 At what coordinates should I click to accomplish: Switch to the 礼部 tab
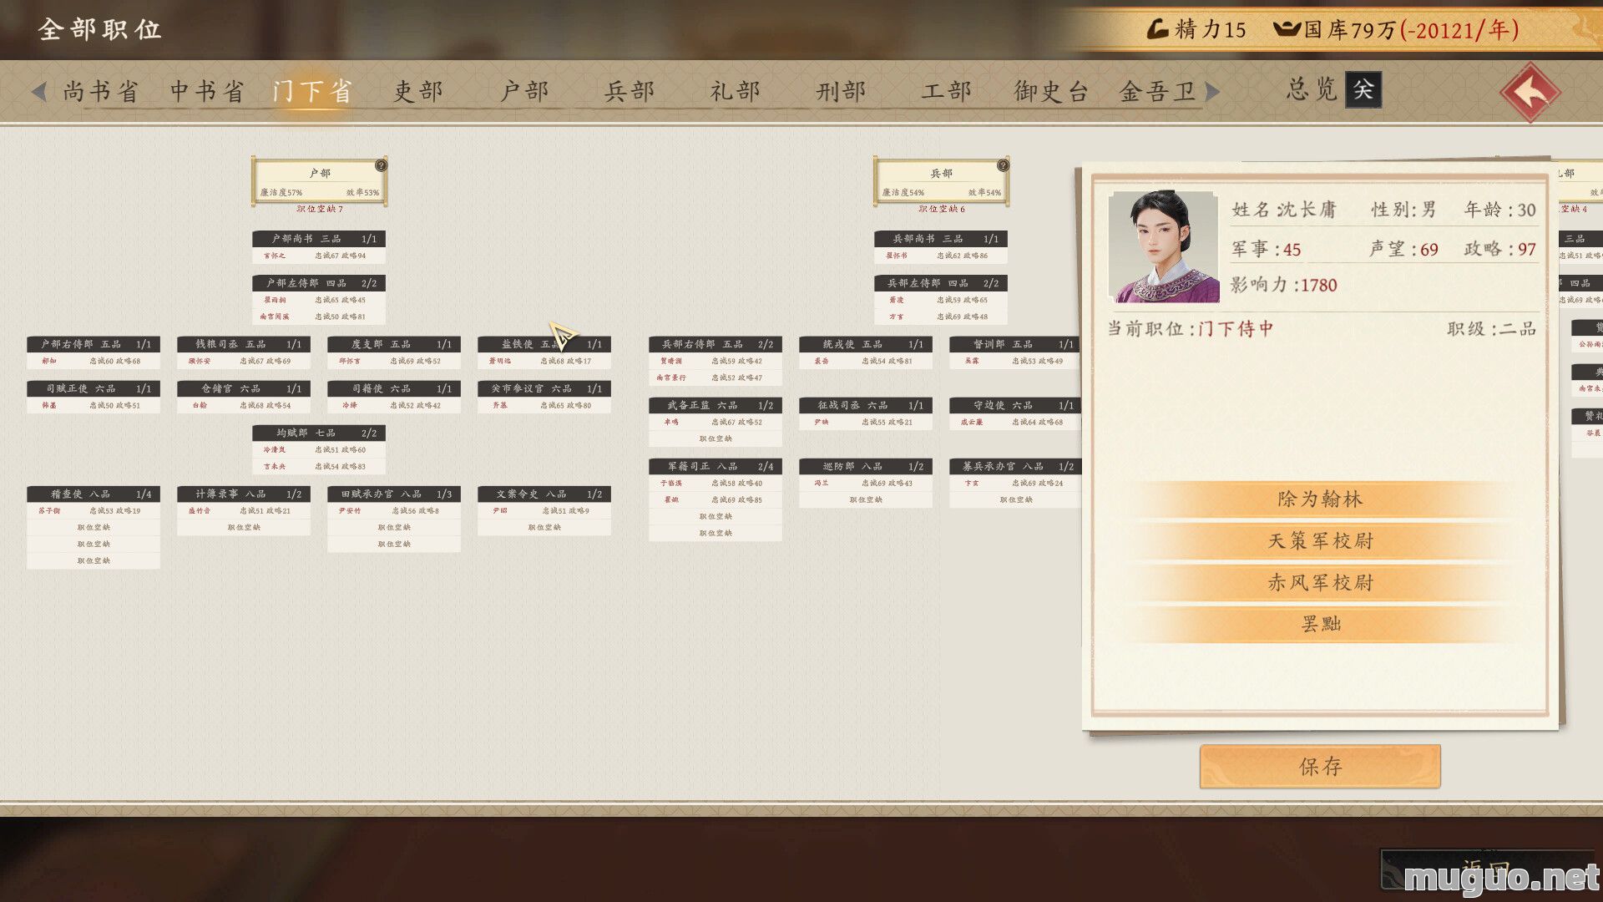click(736, 91)
